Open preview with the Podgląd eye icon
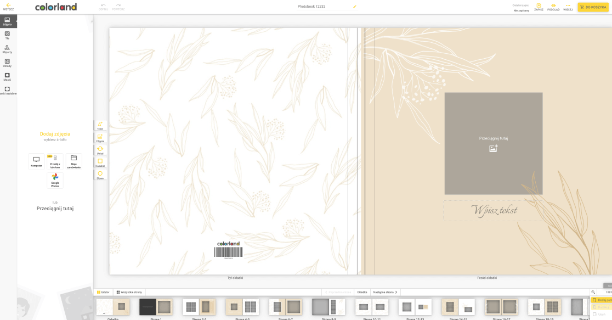Viewport: 612px width, 320px height. tap(553, 7)
